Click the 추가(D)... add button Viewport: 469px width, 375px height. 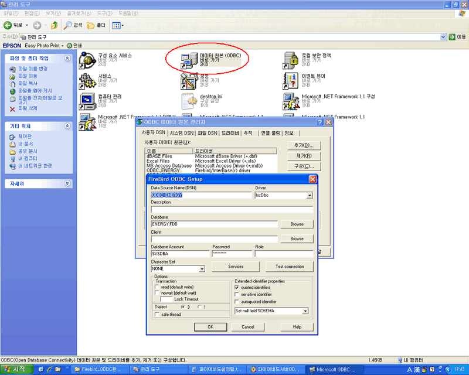pos(304,145)
